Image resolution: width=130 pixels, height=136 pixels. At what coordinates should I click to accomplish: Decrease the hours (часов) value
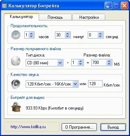[x=31, y=36]
